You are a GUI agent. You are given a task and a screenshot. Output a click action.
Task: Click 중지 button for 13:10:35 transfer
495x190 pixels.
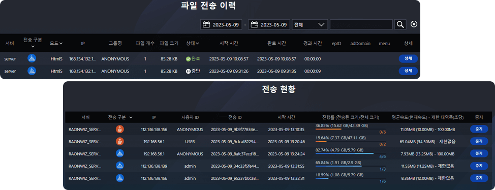click(479, 129)
